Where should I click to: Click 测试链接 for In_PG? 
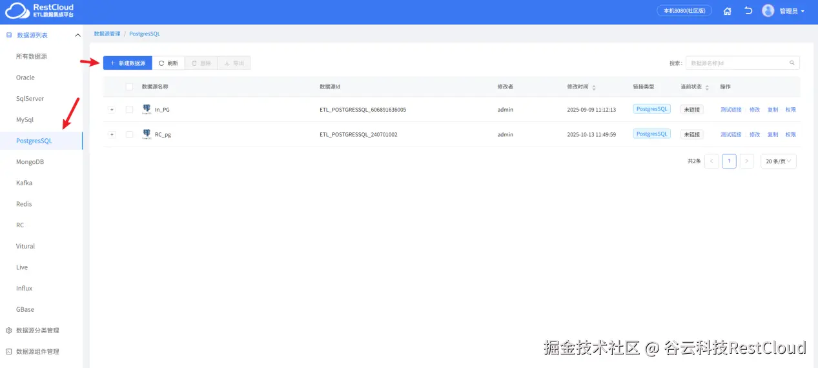click(731, 110)
